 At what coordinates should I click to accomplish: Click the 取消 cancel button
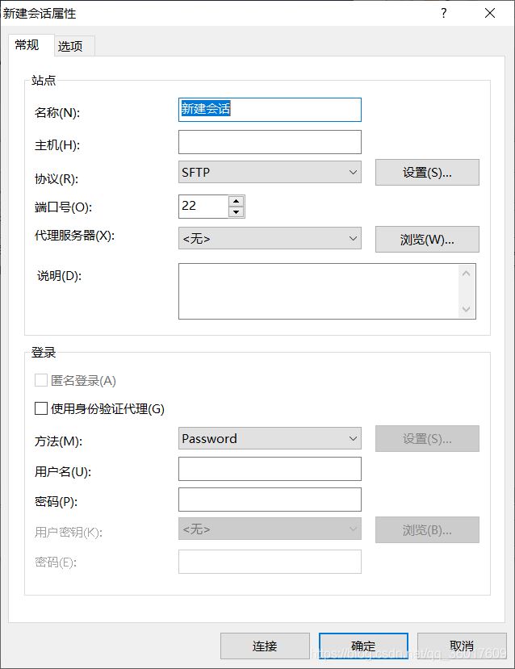(462, 646)
